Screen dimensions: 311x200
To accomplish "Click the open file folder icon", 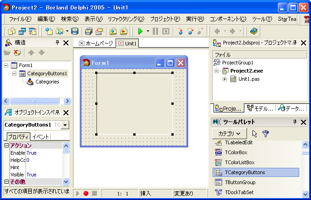I will (x=59, y=31).
